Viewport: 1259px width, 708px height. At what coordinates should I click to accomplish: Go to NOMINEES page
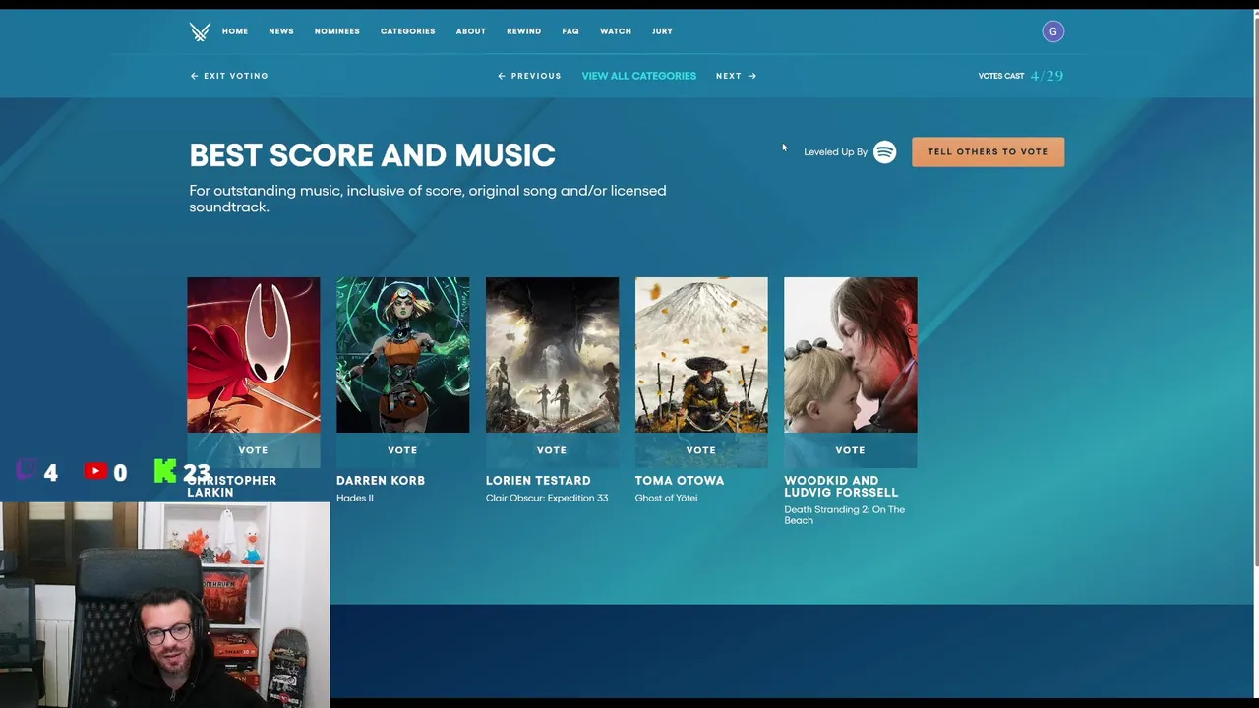point(336,31)
